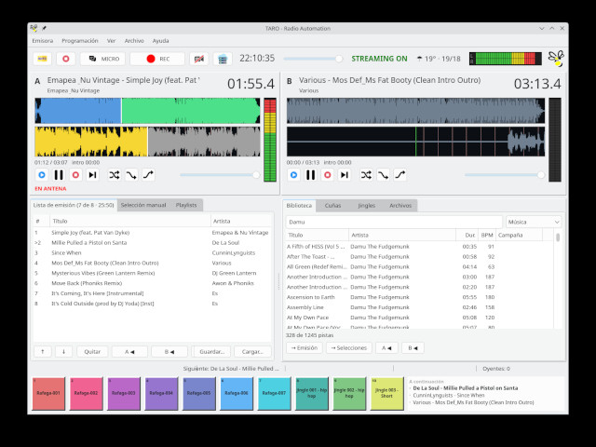Click fade-out icon on deck B

pyautogui.click(x=383, y=175)
